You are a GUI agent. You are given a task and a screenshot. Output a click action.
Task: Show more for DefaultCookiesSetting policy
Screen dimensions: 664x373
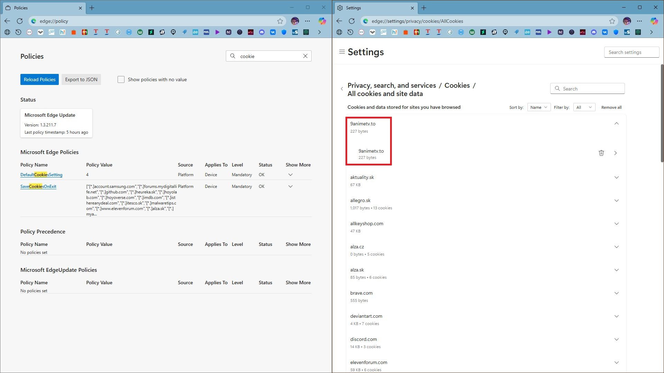click(290, 175)
